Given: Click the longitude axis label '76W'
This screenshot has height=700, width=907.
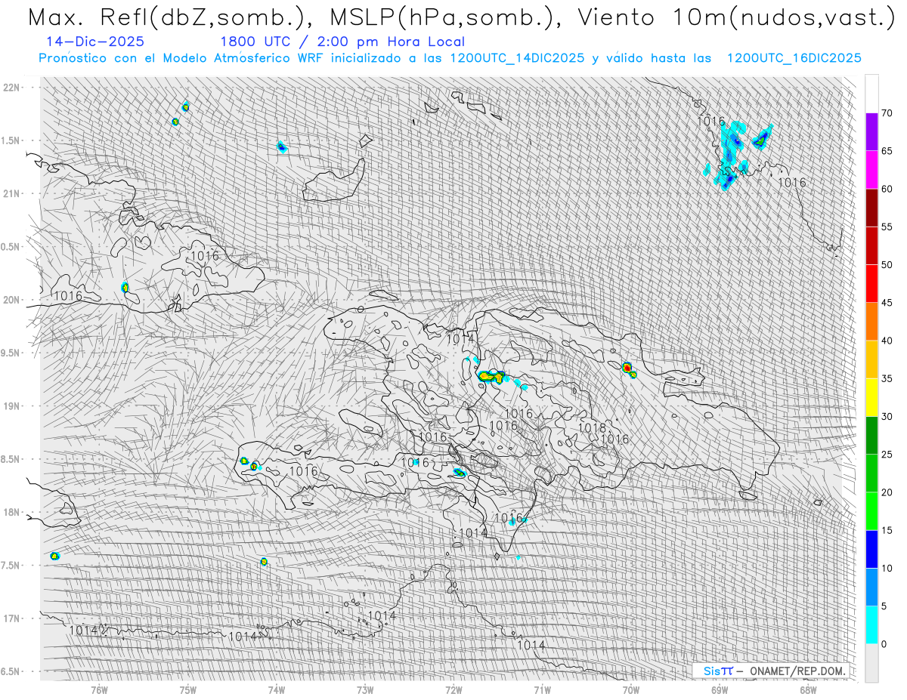Looking at the screenshot, I should pyautogui.click(x=99, y=690).
